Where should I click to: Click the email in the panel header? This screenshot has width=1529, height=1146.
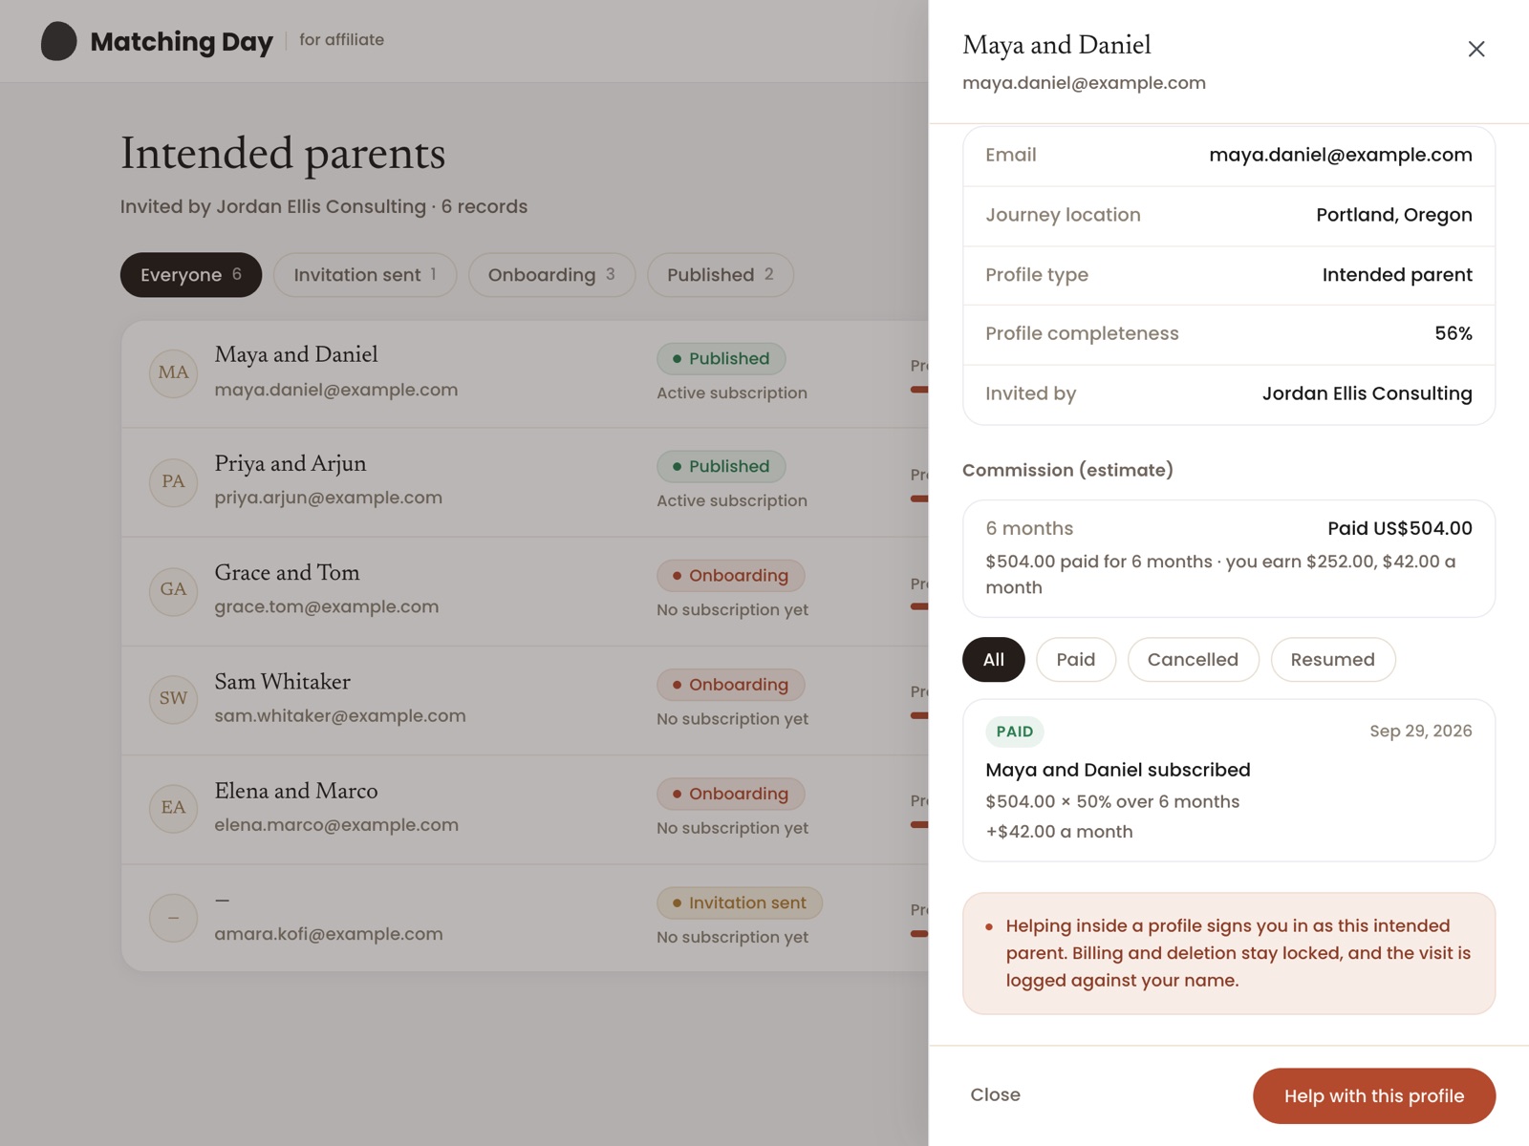1084,83
